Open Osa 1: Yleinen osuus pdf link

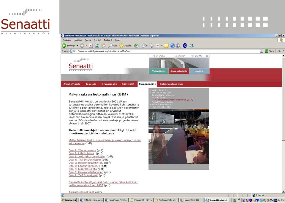pos(82,150)
